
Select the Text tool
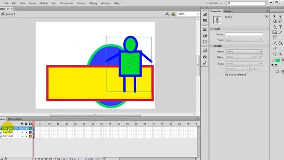coord(280,27)
